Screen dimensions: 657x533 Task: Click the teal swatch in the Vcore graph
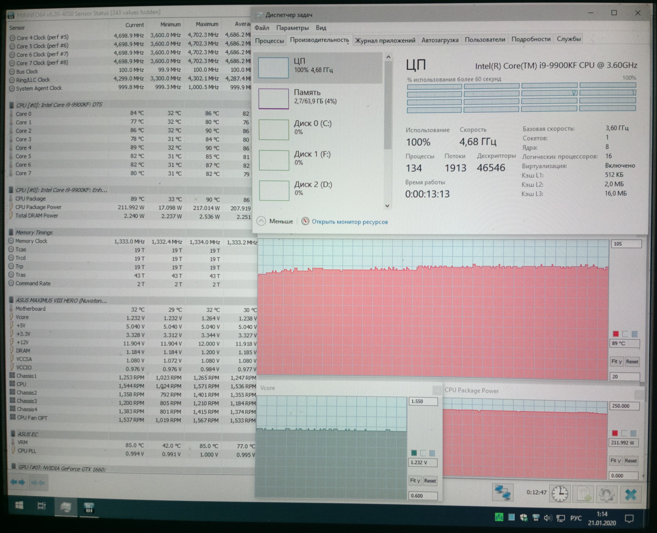[x=414, y=453]
